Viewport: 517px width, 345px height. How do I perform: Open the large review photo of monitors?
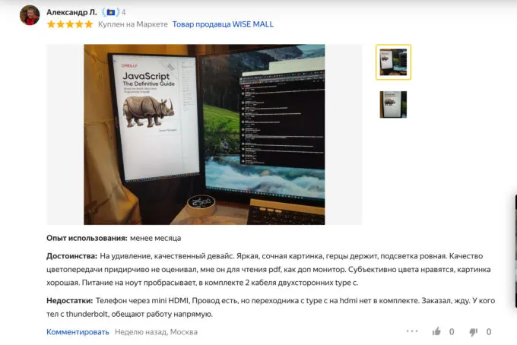click(204, 135)
